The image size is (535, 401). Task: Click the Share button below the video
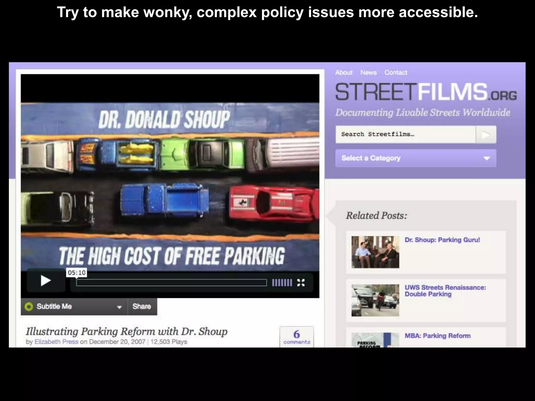click(x=142, y=306)
